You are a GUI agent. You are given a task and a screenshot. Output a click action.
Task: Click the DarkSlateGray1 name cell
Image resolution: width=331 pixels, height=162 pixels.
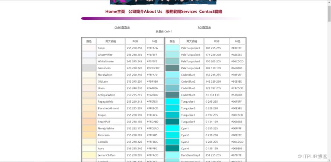pos(192,155)
